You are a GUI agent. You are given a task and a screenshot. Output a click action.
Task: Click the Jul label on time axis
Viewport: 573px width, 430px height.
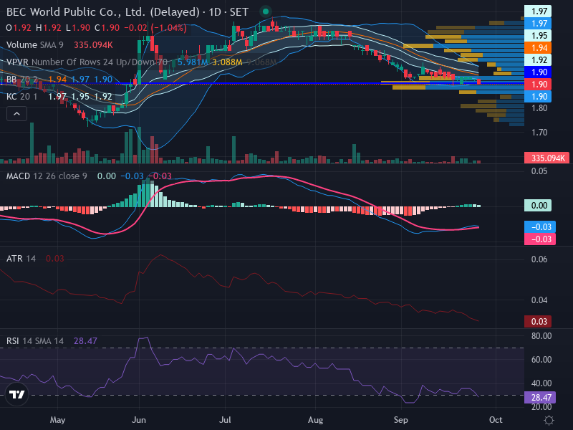(x=225, y=420)
